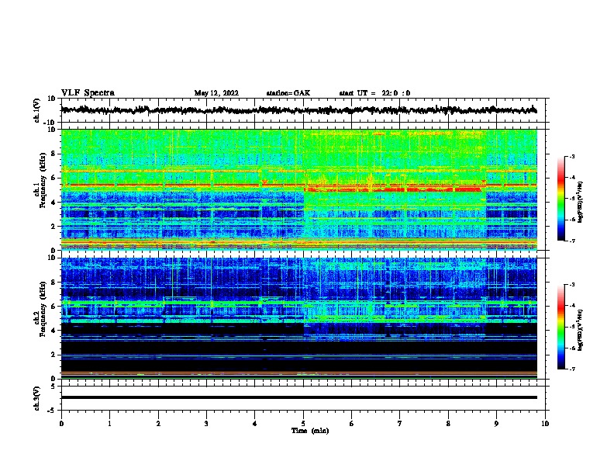
Task: Click the "-3" tick on ch.2 colorbar
Action: click(x=571, y=285)
